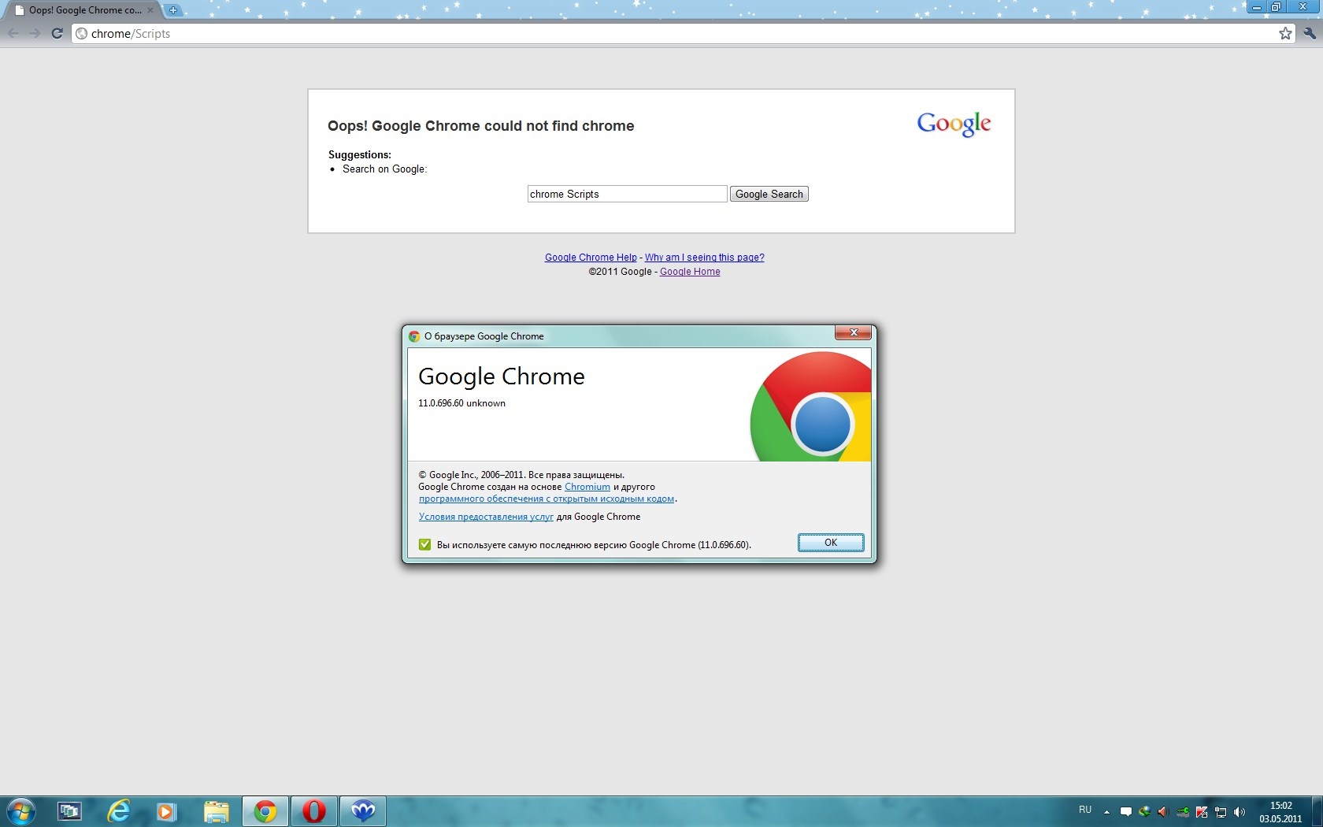Click the browser Back arrow

point(13,33)
